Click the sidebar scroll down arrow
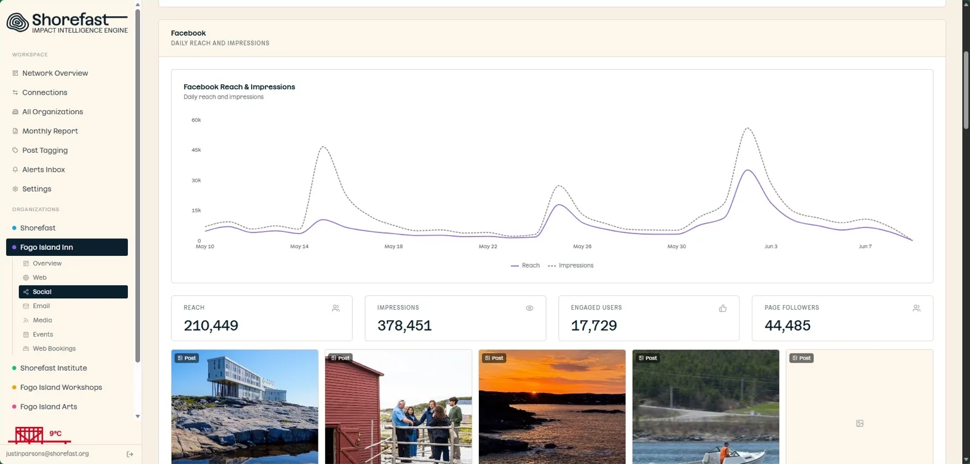 pos(138,417)
